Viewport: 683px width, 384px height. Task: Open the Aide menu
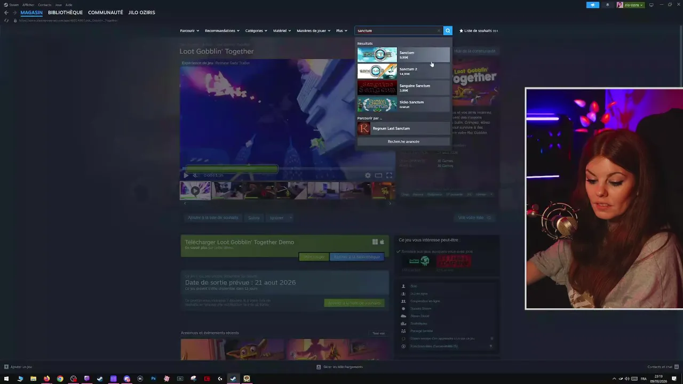[69, 5]
